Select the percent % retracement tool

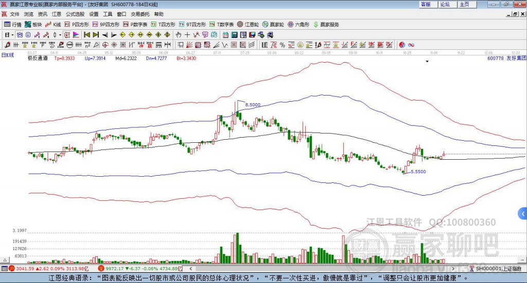pos(283,45)
